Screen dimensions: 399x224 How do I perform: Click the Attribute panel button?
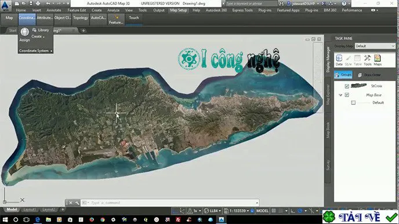[x=45, y=19]
